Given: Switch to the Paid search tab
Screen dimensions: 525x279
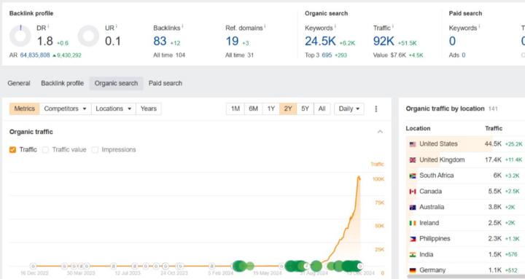Looking at the screenshot, I should point(166,83).
